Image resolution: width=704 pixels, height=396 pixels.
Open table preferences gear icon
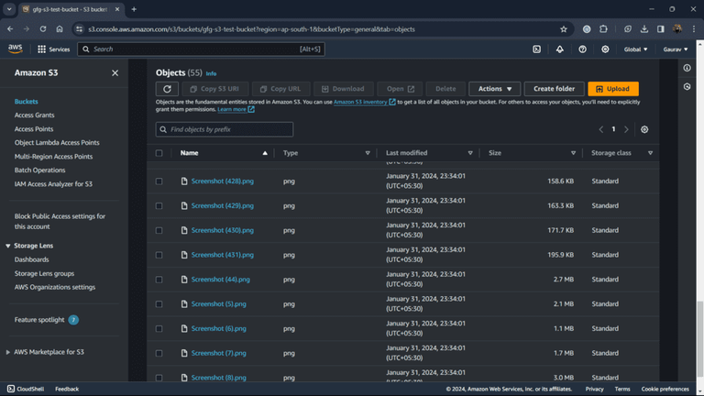(644, 129)
